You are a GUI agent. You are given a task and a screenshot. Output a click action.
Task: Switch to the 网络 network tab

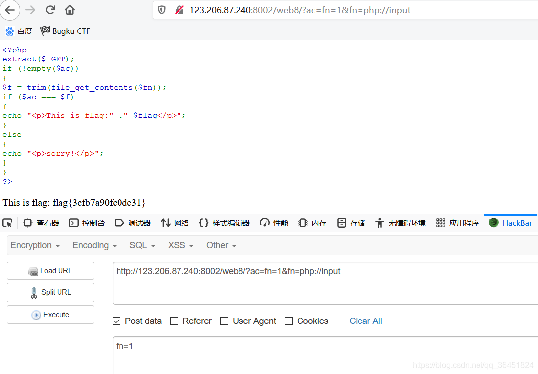175,223
